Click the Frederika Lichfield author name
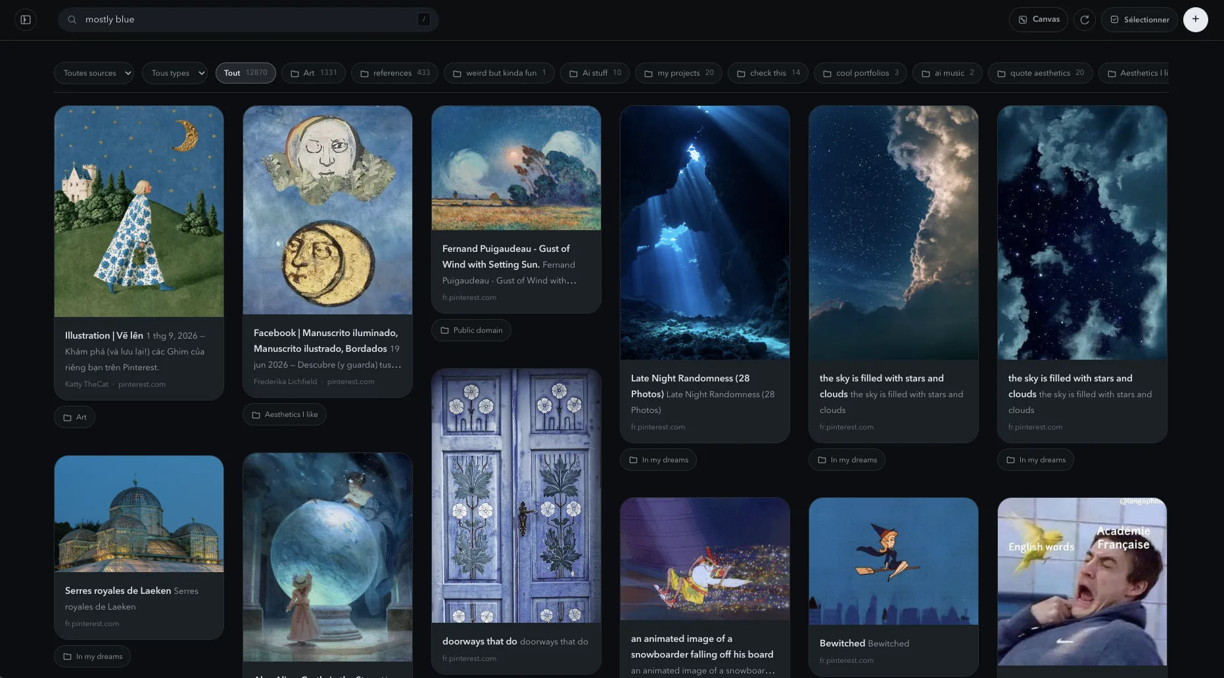The width and height of the screenshot is (1224, 678). [285, 381]
